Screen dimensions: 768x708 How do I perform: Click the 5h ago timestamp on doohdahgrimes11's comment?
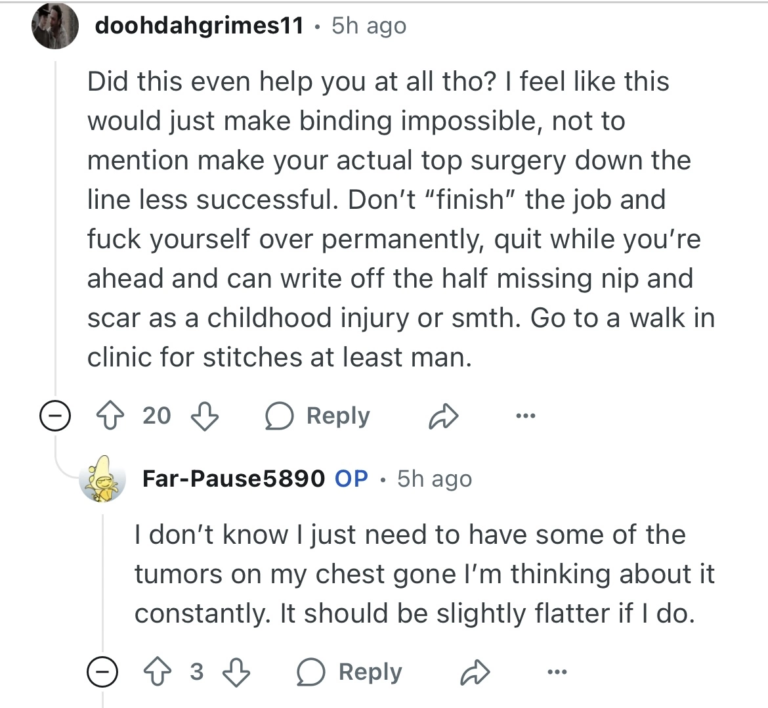click(x=369, y=26)
